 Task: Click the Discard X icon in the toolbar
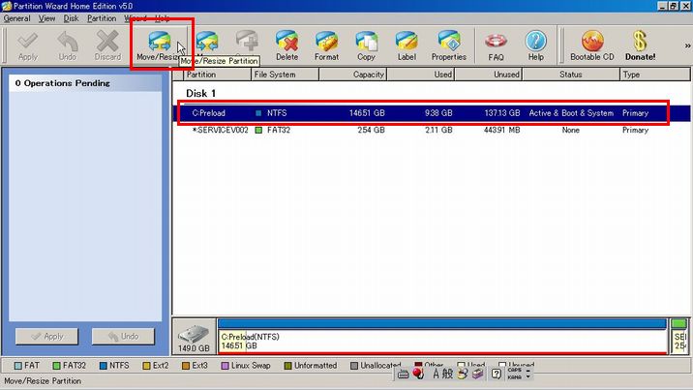pyautogui.click(x=107, y=45)
